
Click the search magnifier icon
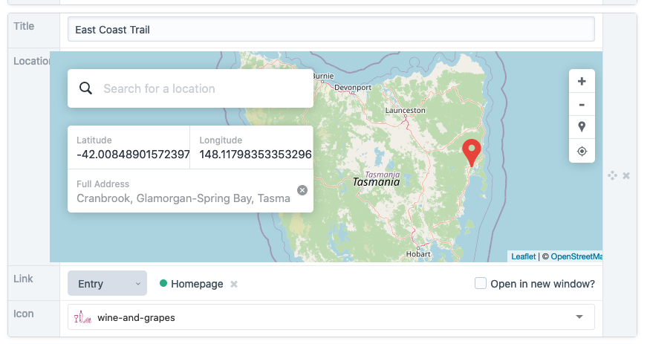[85, 88]
